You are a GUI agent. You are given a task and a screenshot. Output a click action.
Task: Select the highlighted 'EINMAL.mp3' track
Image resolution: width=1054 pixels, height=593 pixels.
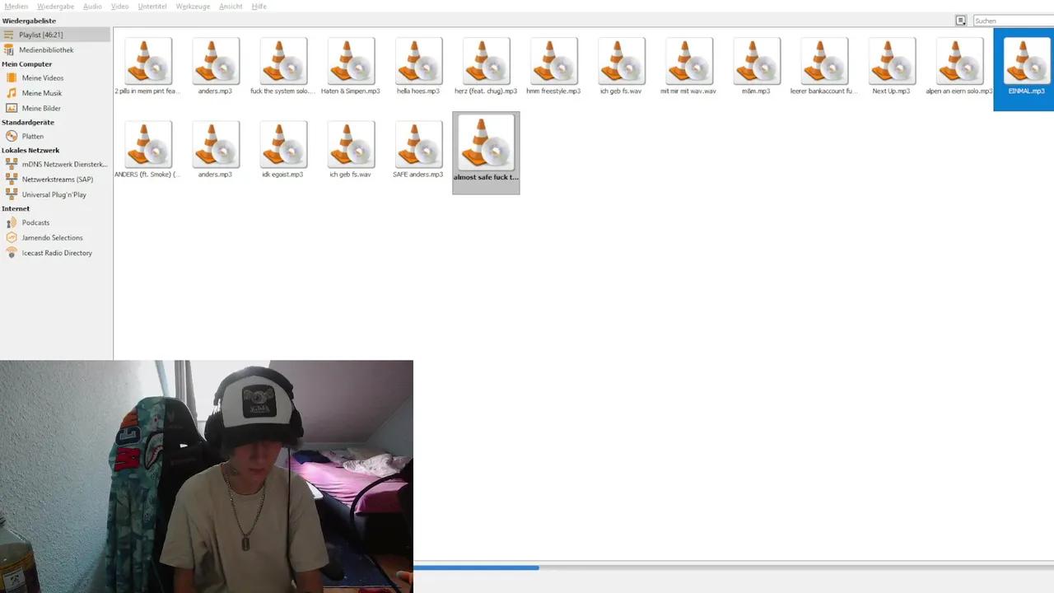click(1024, 69)
